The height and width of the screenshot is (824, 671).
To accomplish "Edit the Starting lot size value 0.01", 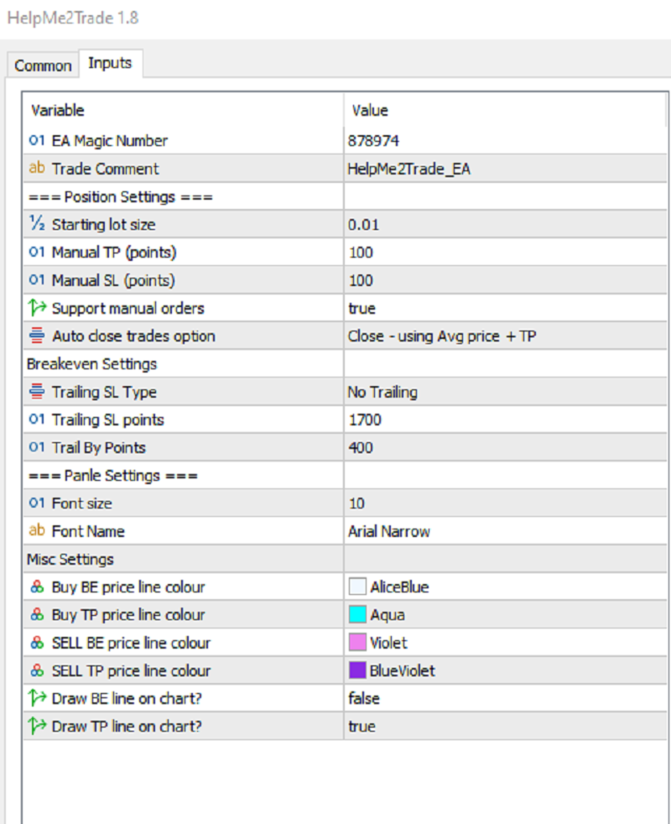I will click(361, 224).
